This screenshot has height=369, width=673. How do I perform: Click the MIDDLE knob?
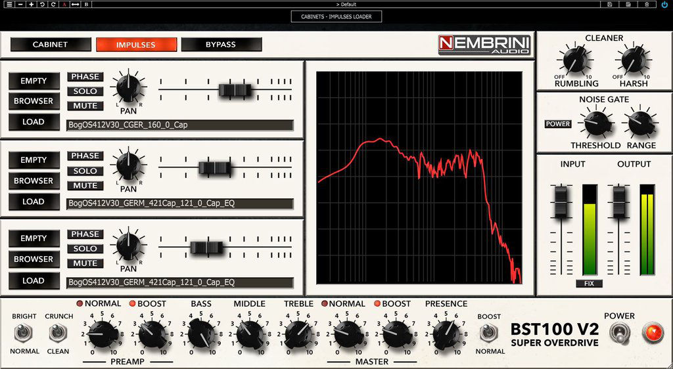coord(250,334)
